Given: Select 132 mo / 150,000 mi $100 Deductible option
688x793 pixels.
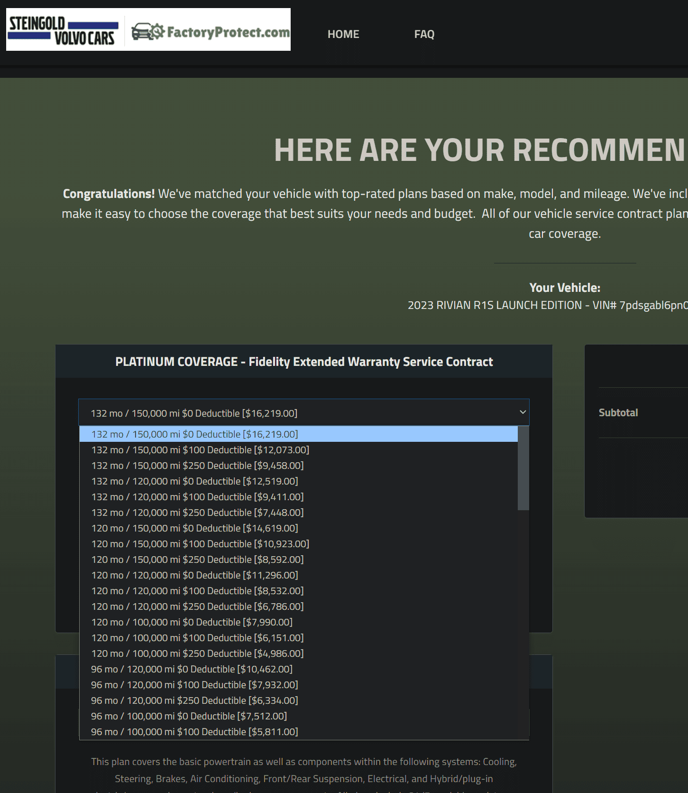Looking at the screenshot, I should tap(299, 450).
